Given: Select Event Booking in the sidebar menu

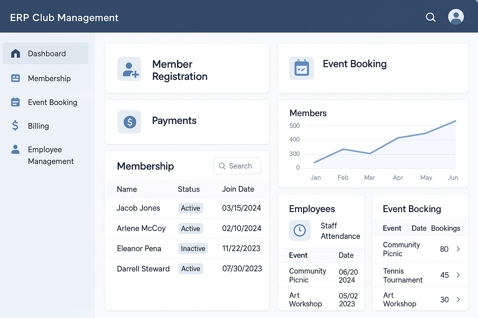Looking at the screenshot, I should tap(52, 102).
